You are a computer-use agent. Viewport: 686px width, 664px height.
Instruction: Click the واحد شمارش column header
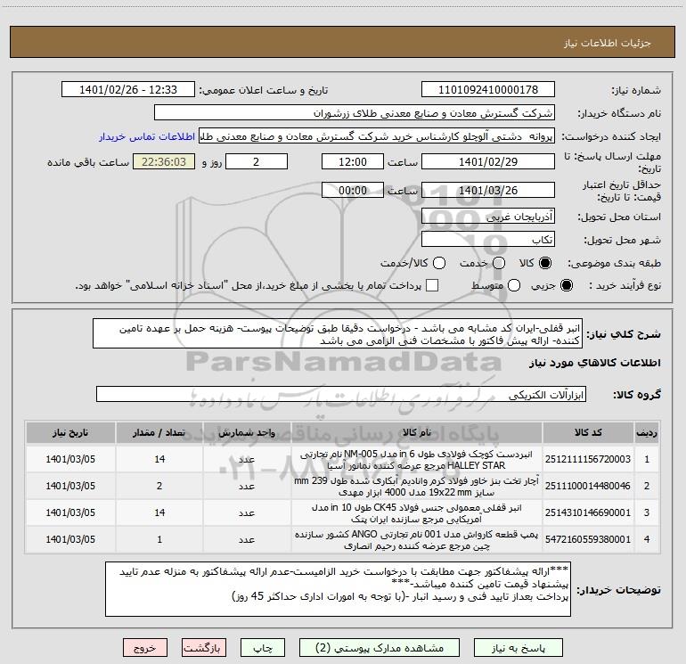(x=247, y=433)
